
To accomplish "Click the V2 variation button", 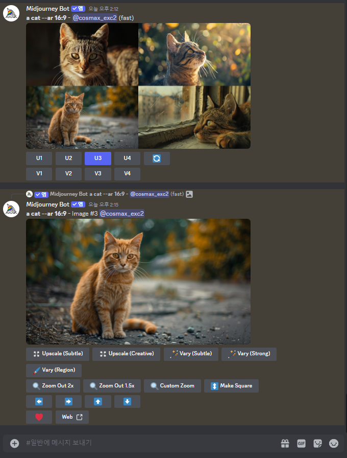I will click(x=68, y=174).
